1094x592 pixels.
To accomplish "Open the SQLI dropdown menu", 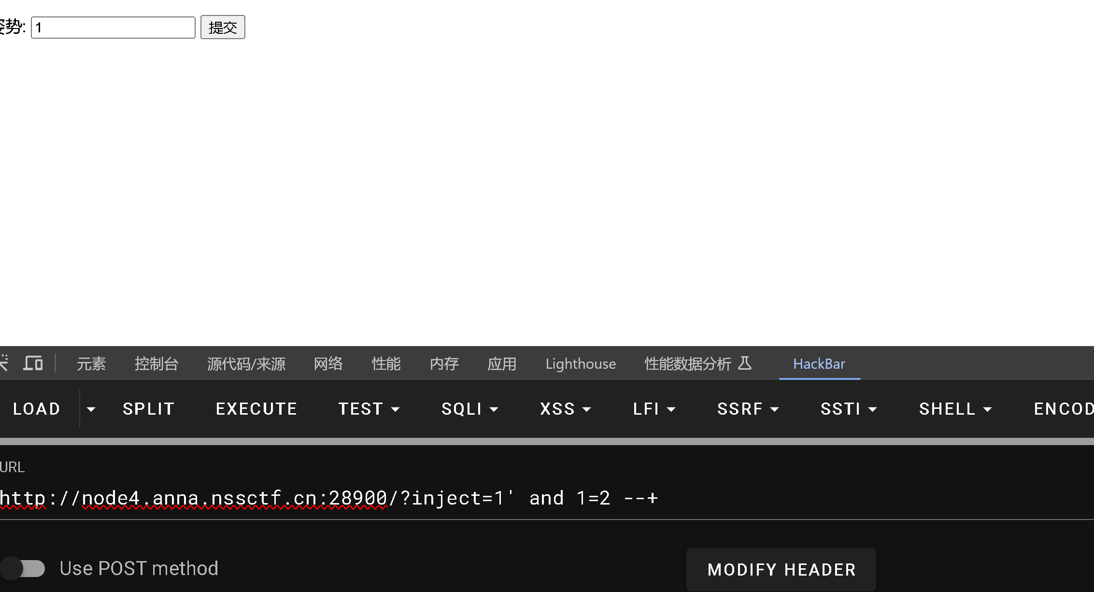I will (x=469, y=409).
